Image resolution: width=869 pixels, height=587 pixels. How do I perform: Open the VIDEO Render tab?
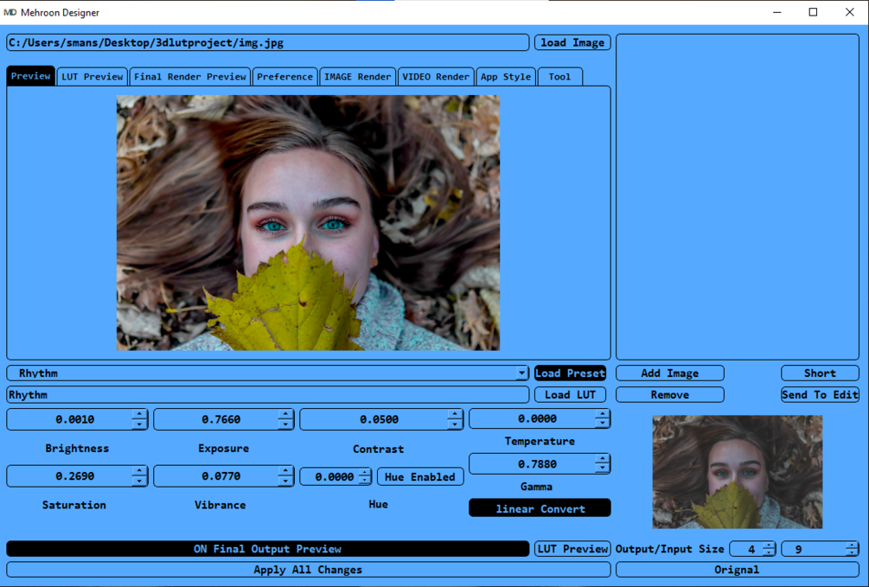(x=436, y=76)
